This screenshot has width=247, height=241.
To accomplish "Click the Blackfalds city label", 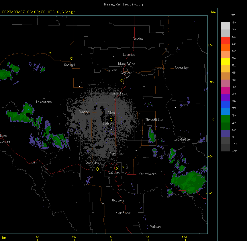I will pyautogui.click(x=126, y=64).
